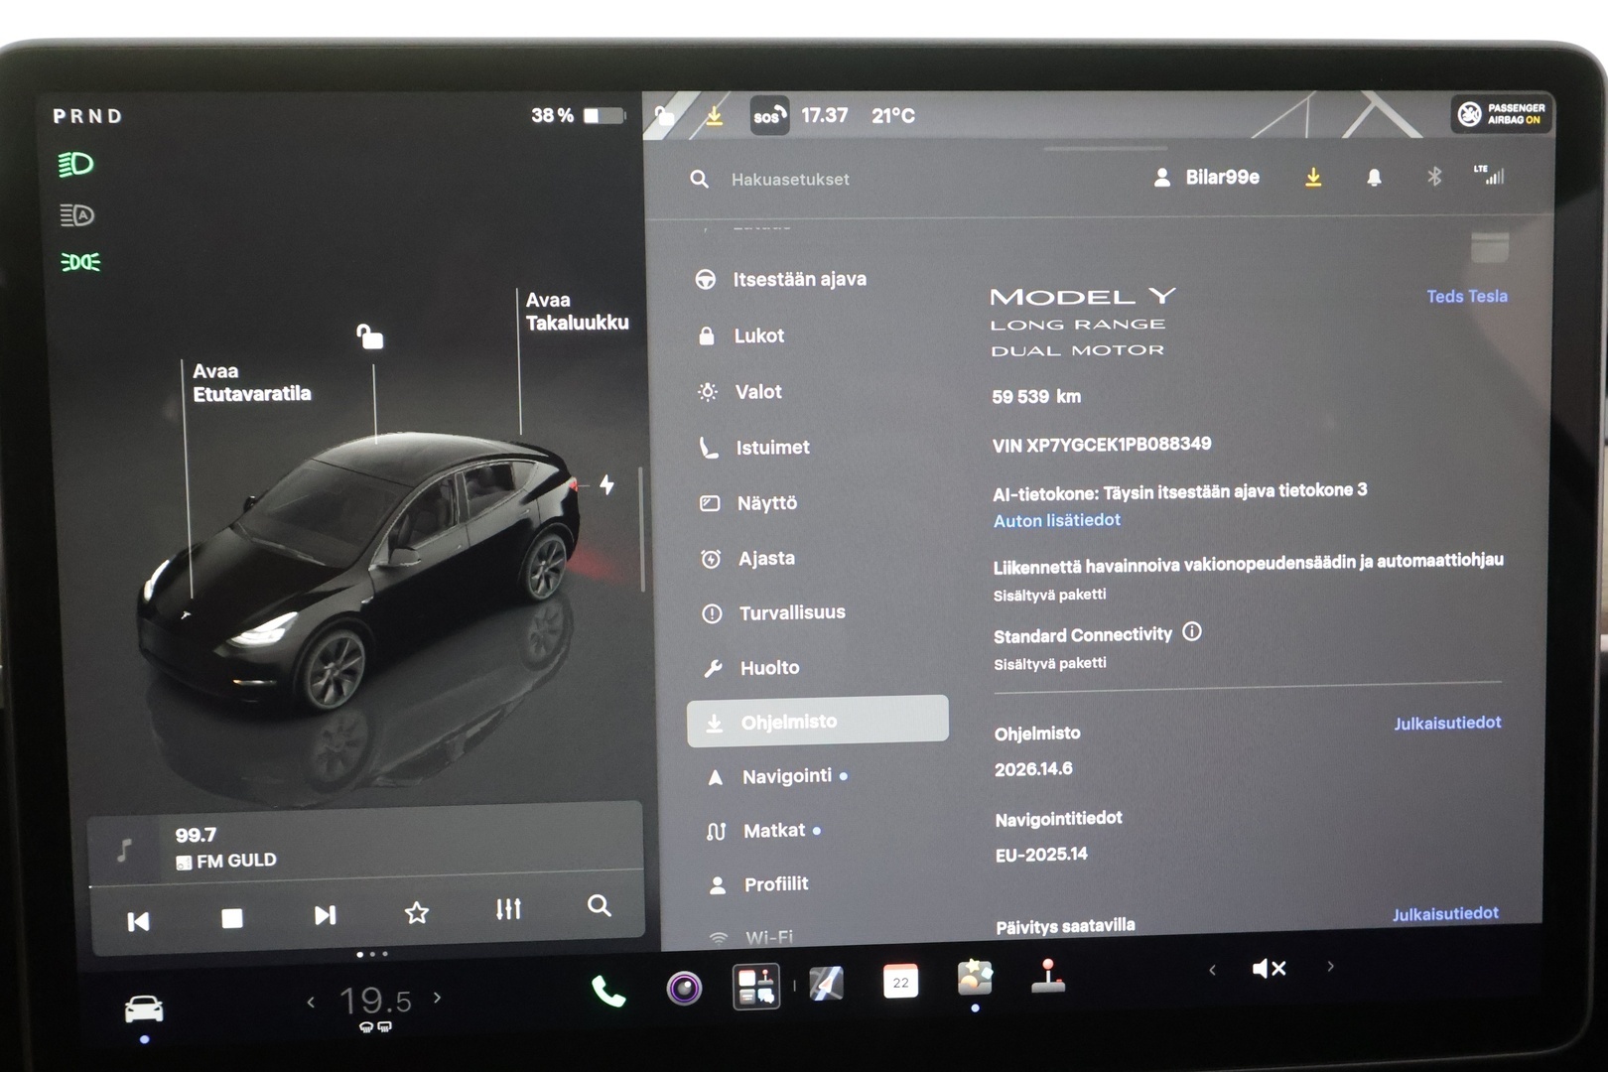Open the Matkat settings
Viewport: 1608px width, 1072px height.
point(763,831)
